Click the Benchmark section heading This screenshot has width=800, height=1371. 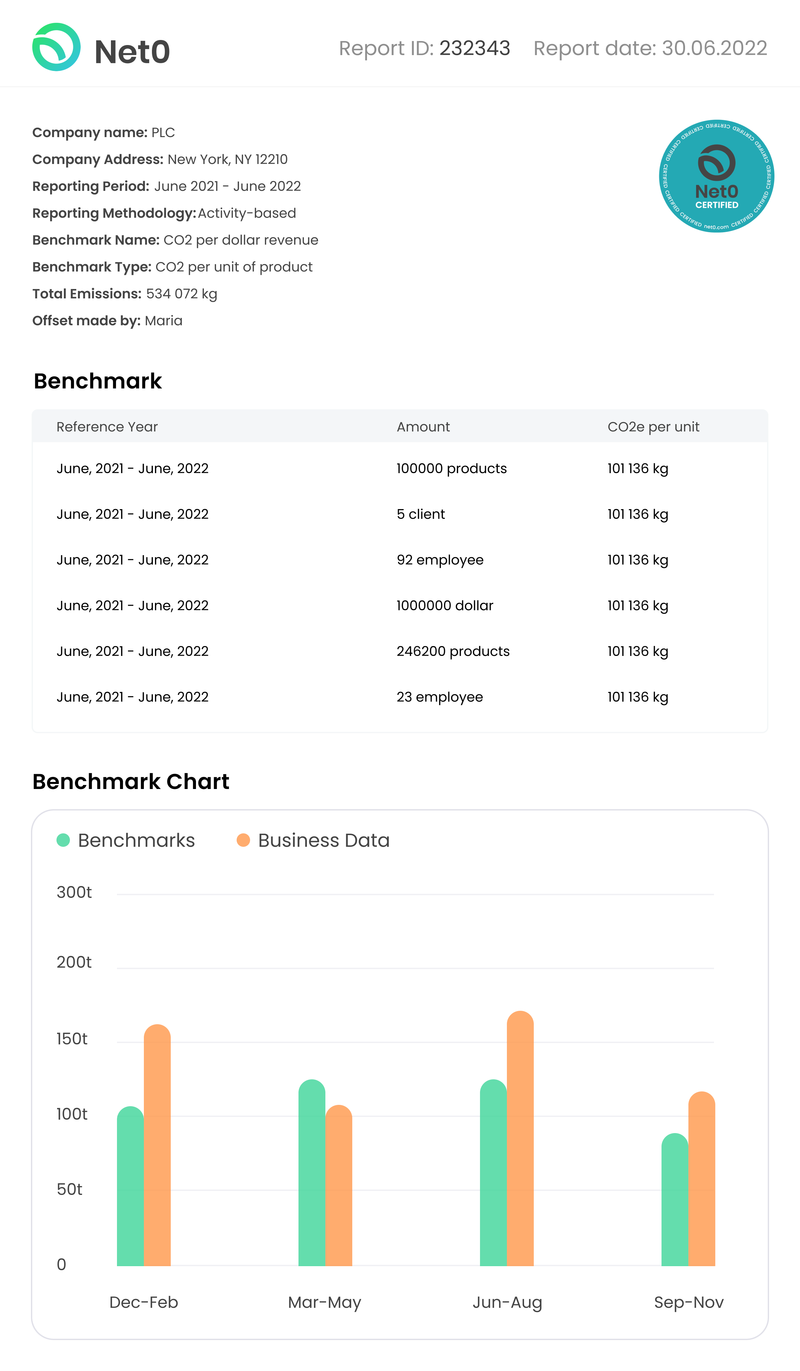(x=98, y=381)
